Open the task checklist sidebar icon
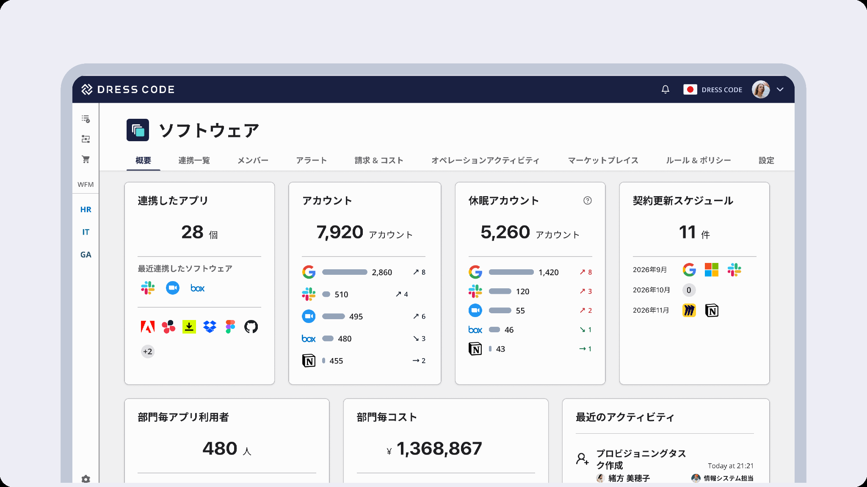The image size is (867, 487). (x=86, y=119)
